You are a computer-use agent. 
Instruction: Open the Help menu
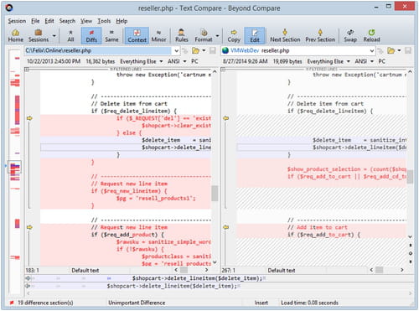click(122, 21)
